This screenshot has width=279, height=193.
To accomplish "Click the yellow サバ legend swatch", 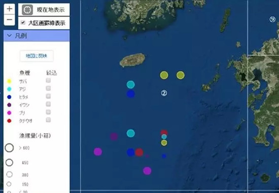I will 9,81.
